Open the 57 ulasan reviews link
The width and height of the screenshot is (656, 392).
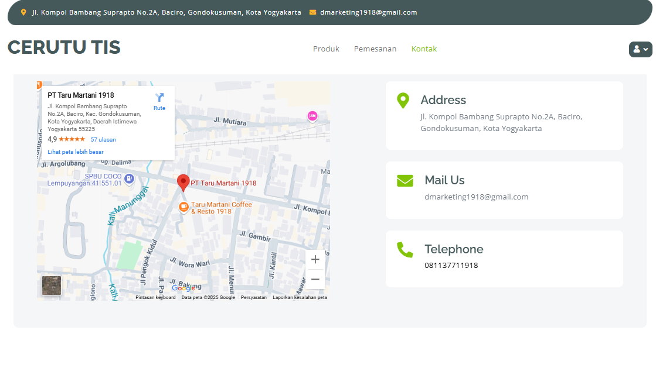tap(103, 140)
